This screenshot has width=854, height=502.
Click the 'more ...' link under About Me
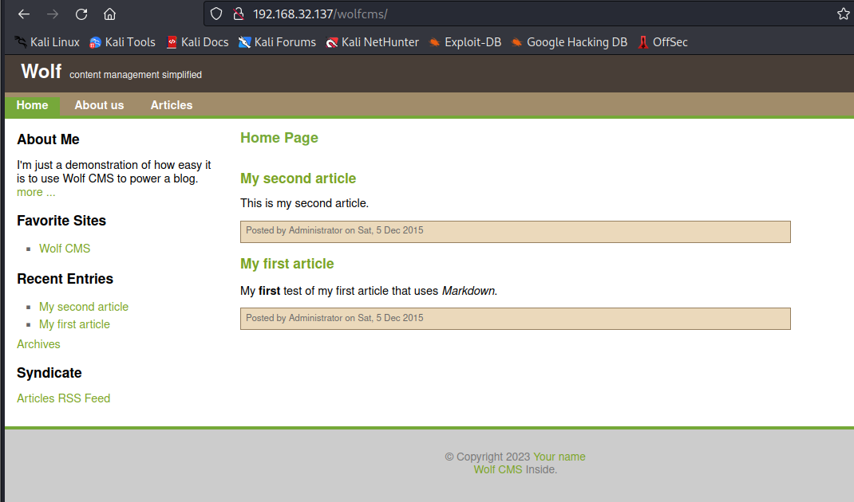[36, 193]
